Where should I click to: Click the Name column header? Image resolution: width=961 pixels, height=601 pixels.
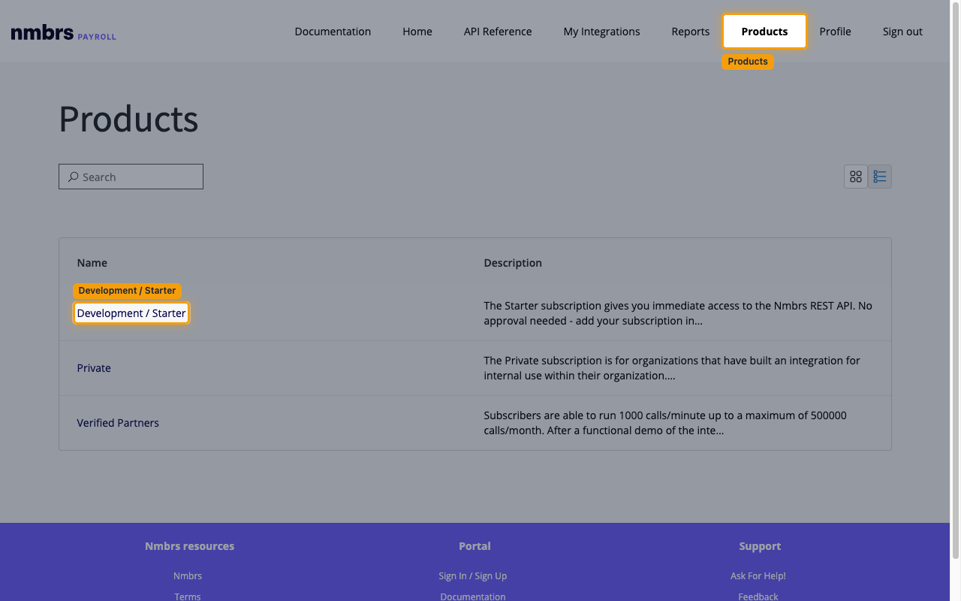pyautogui.click(x=92, y=263)
